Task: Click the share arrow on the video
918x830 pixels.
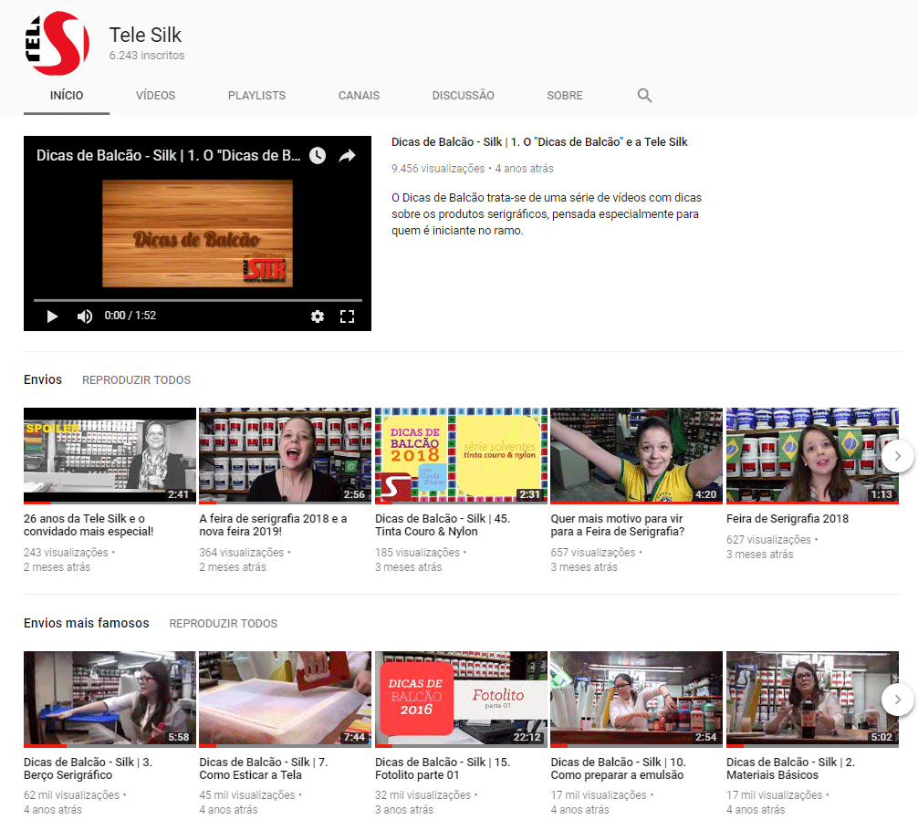Action: [x=347, y=156]
